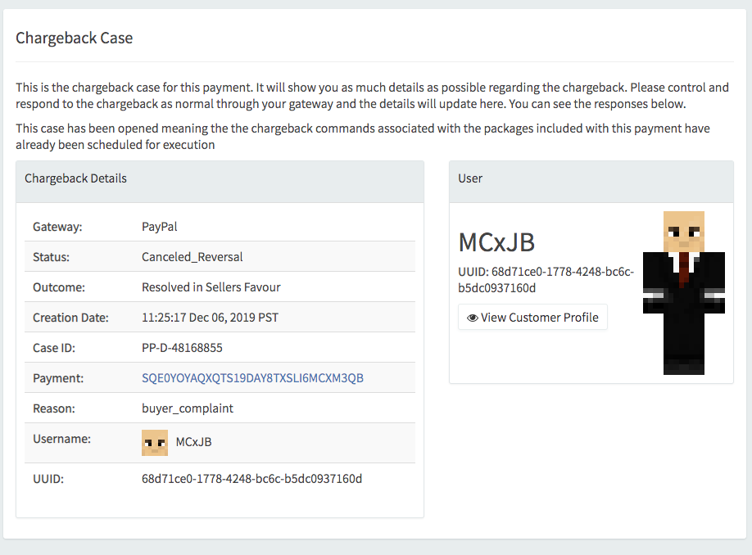Click the eye icon on View Customer Profile

click(x=473, y=318)
